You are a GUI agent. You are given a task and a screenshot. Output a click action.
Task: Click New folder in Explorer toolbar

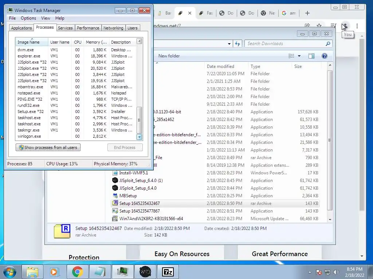169,56
